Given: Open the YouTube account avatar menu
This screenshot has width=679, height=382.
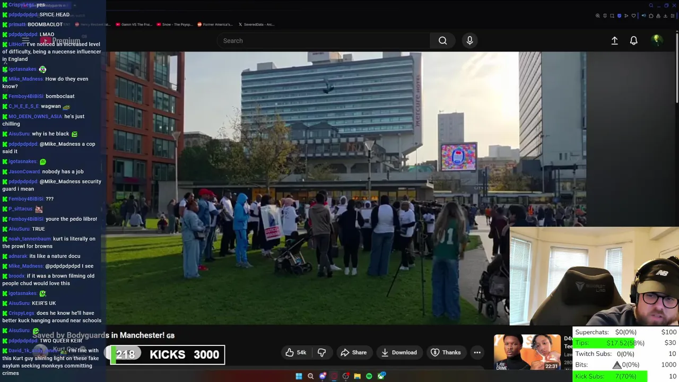Looking at the screenshot, I should tap(657, 40).
